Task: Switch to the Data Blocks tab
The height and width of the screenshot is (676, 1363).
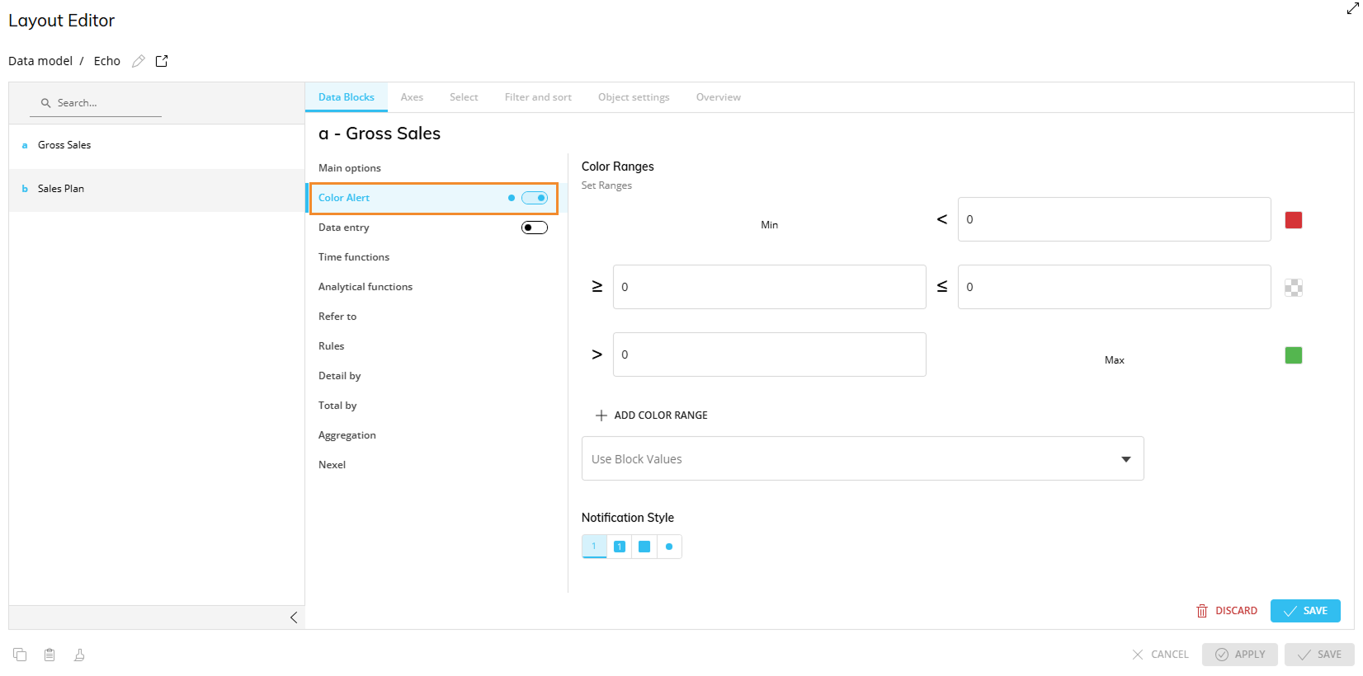Action: pyautogui.click(x=347, y=97)
